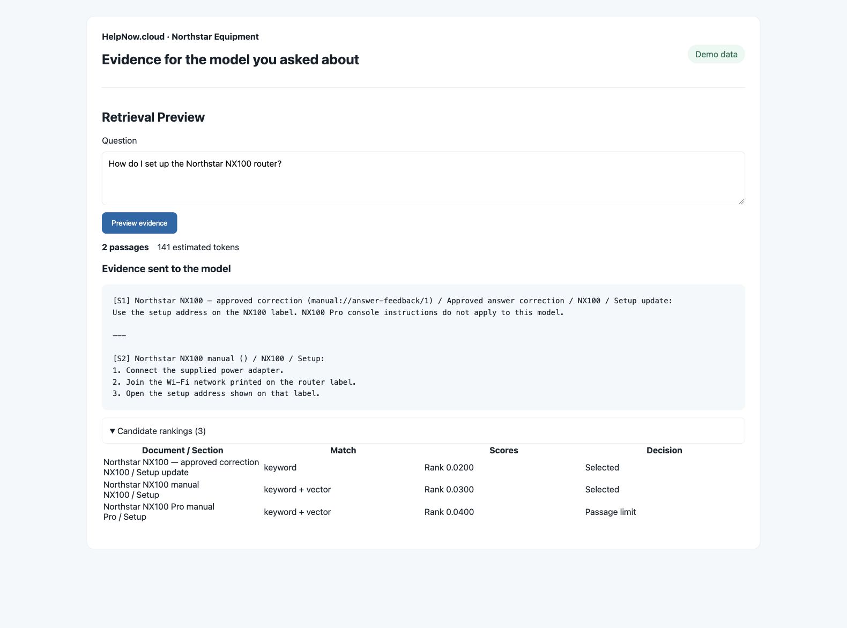The height and width of the screenshot is (628, 847).
Task: Click the Demo data badge
Action: pyautogui.click(x=716, y=54)
